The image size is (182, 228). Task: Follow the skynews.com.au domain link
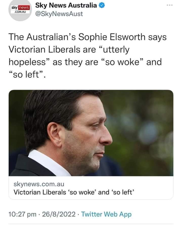click(39, 184)
